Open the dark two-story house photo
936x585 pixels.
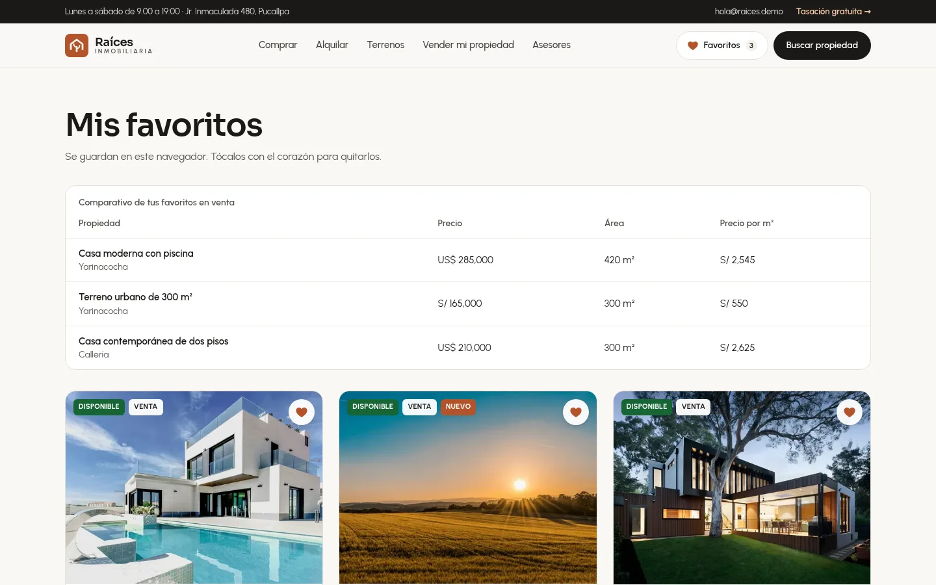point(742,487)
